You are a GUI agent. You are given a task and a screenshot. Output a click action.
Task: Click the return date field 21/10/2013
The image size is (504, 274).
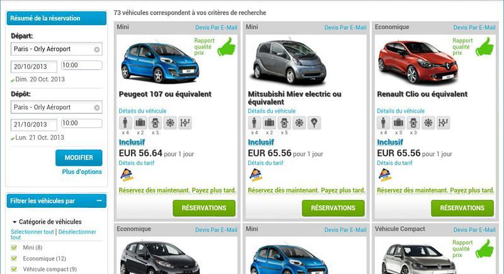pyautogui.click(x=34, y=125)
